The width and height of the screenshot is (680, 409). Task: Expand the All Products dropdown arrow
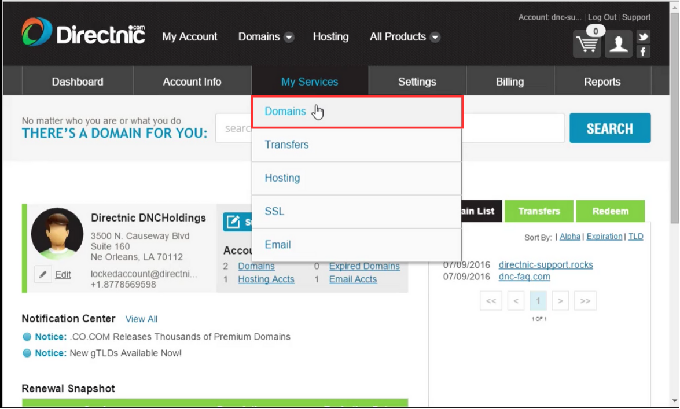[x=435, y=37]
